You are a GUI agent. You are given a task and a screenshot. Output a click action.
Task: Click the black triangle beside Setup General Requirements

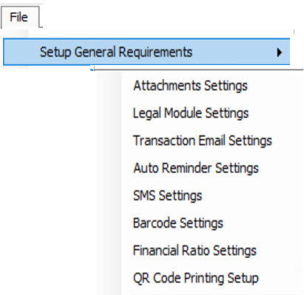(279, 52)
